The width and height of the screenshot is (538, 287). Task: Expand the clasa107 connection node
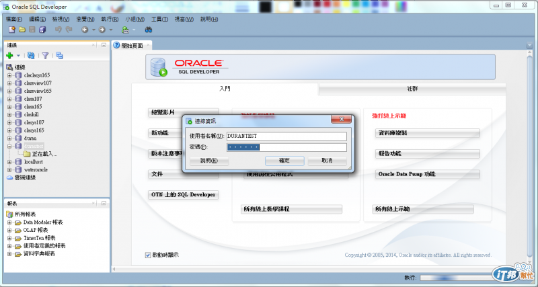pyautogui.click(x=9, y=99)
